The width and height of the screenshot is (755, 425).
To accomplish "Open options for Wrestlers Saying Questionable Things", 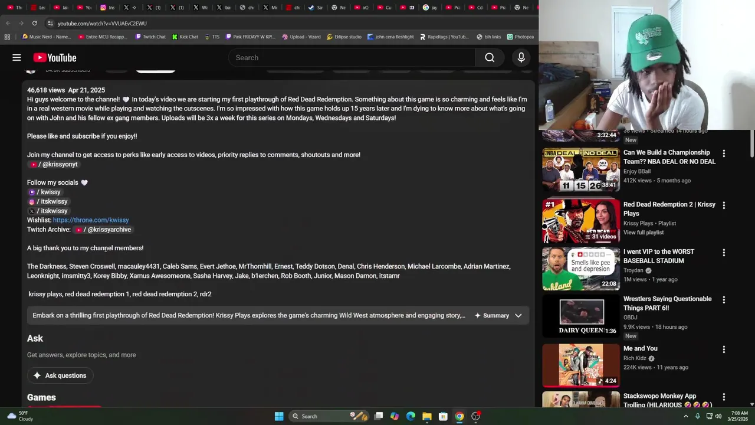I will pos(724,299).
